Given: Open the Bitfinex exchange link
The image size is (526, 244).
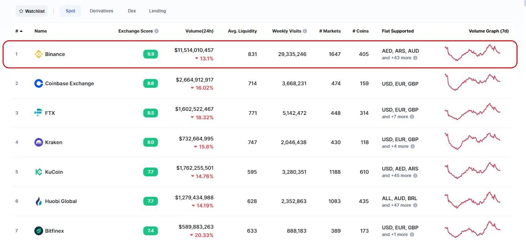Looking at the screenshot, I should point(54,231).
